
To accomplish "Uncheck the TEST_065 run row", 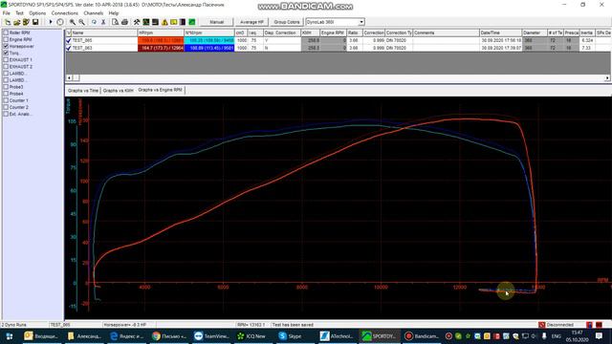I will pyautogui.click(x=69, y=40).
